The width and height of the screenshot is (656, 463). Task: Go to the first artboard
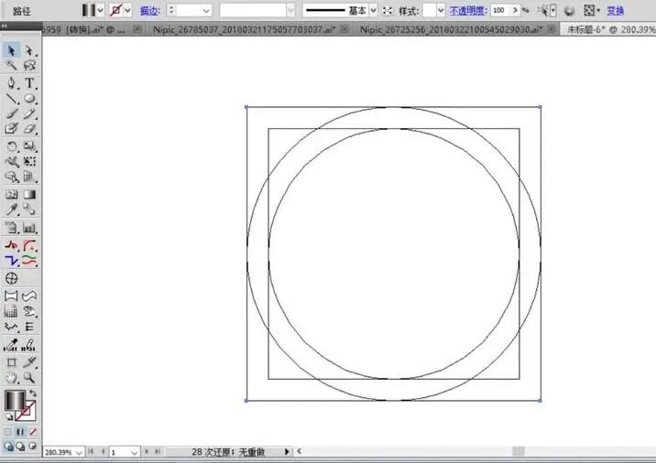click(x=91, y=452)
